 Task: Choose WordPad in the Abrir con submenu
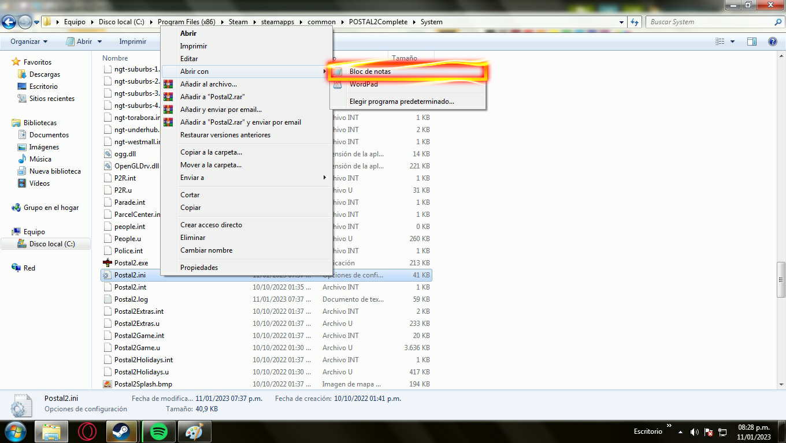pos(407,84)
